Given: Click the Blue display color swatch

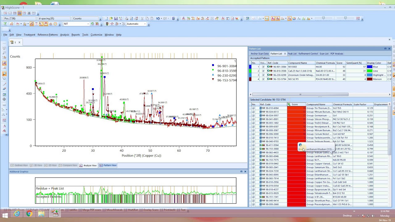Looking at the screenshot, I should coord(369,67).
